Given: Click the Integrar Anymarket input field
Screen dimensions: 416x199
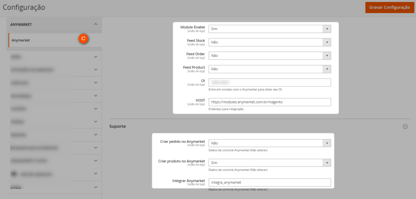Looking at the screenshot, I should [x=270, y=182].
